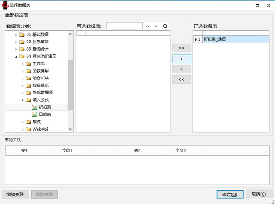This screenshot has height=204, width=275.
Task: Click the remove all << button
Action: (181, 79)
